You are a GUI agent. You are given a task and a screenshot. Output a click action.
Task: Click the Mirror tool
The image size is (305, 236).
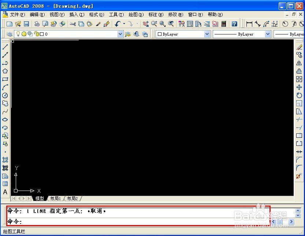pos(299,63)
